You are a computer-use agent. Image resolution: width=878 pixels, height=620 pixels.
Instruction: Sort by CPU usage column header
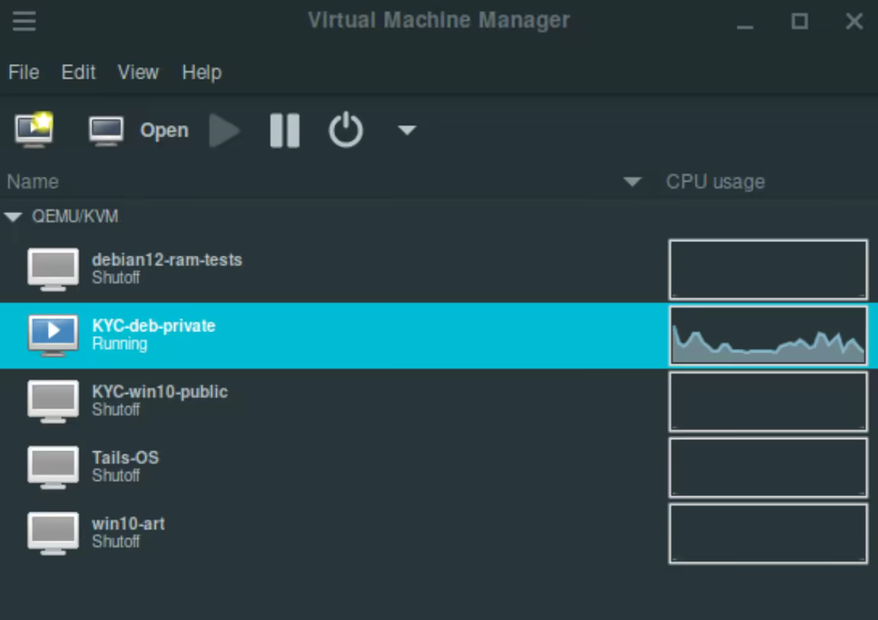[715, 182]
